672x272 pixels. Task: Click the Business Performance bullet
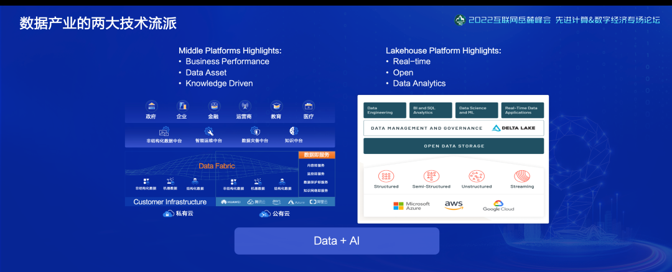click(228, 61)
